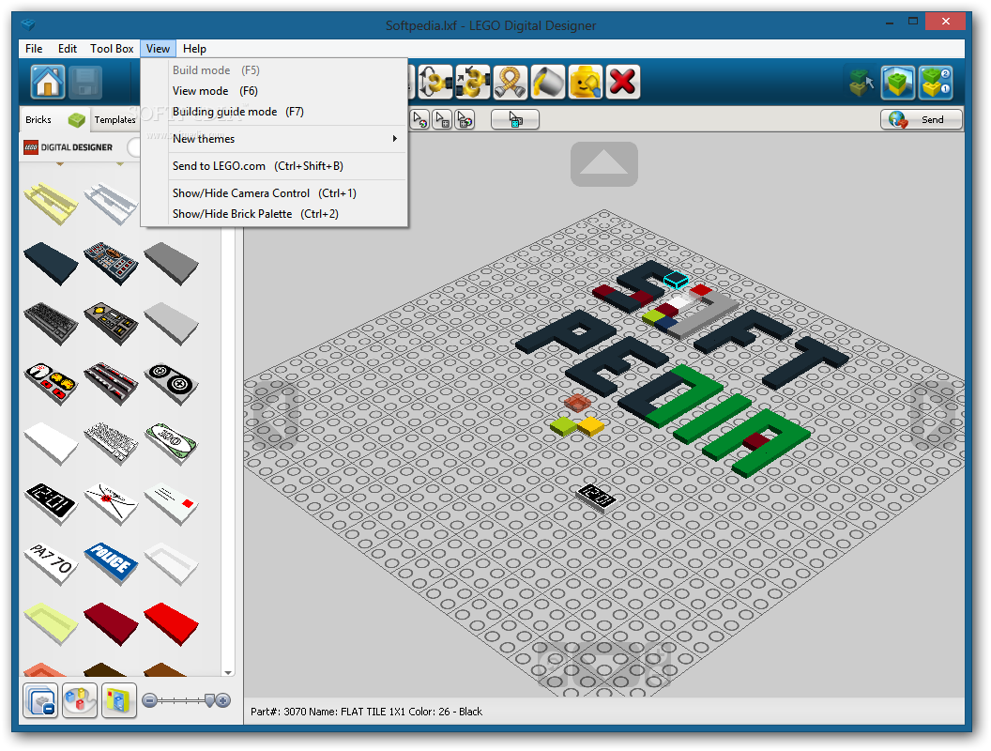Collapse all brick palette dividers
Viewport: 991px width, 751px height.
coord(40,700)
